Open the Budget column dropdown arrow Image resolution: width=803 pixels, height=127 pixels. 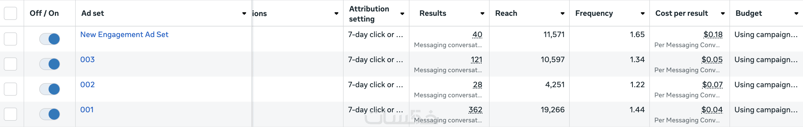[x=796, y=13]
